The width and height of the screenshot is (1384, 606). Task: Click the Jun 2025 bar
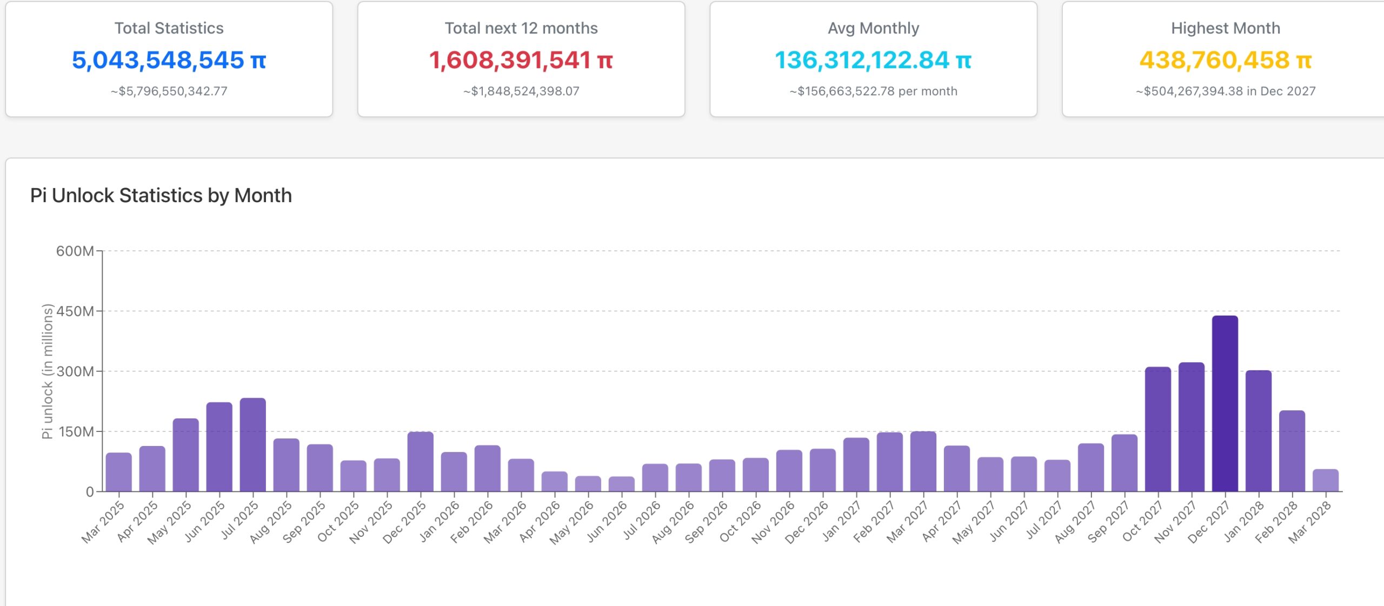coord(219,447)
